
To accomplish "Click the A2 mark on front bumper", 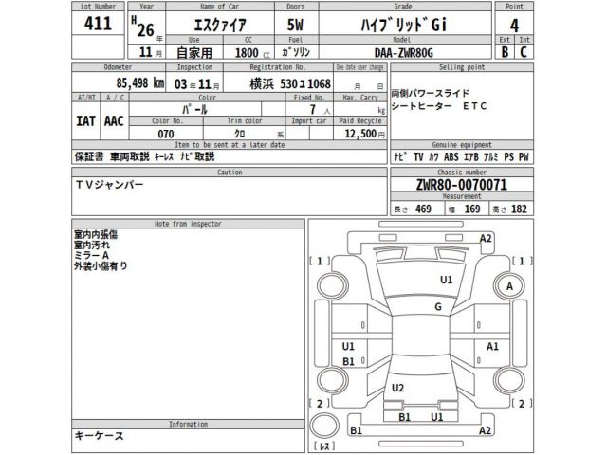I will coord(486,238).
